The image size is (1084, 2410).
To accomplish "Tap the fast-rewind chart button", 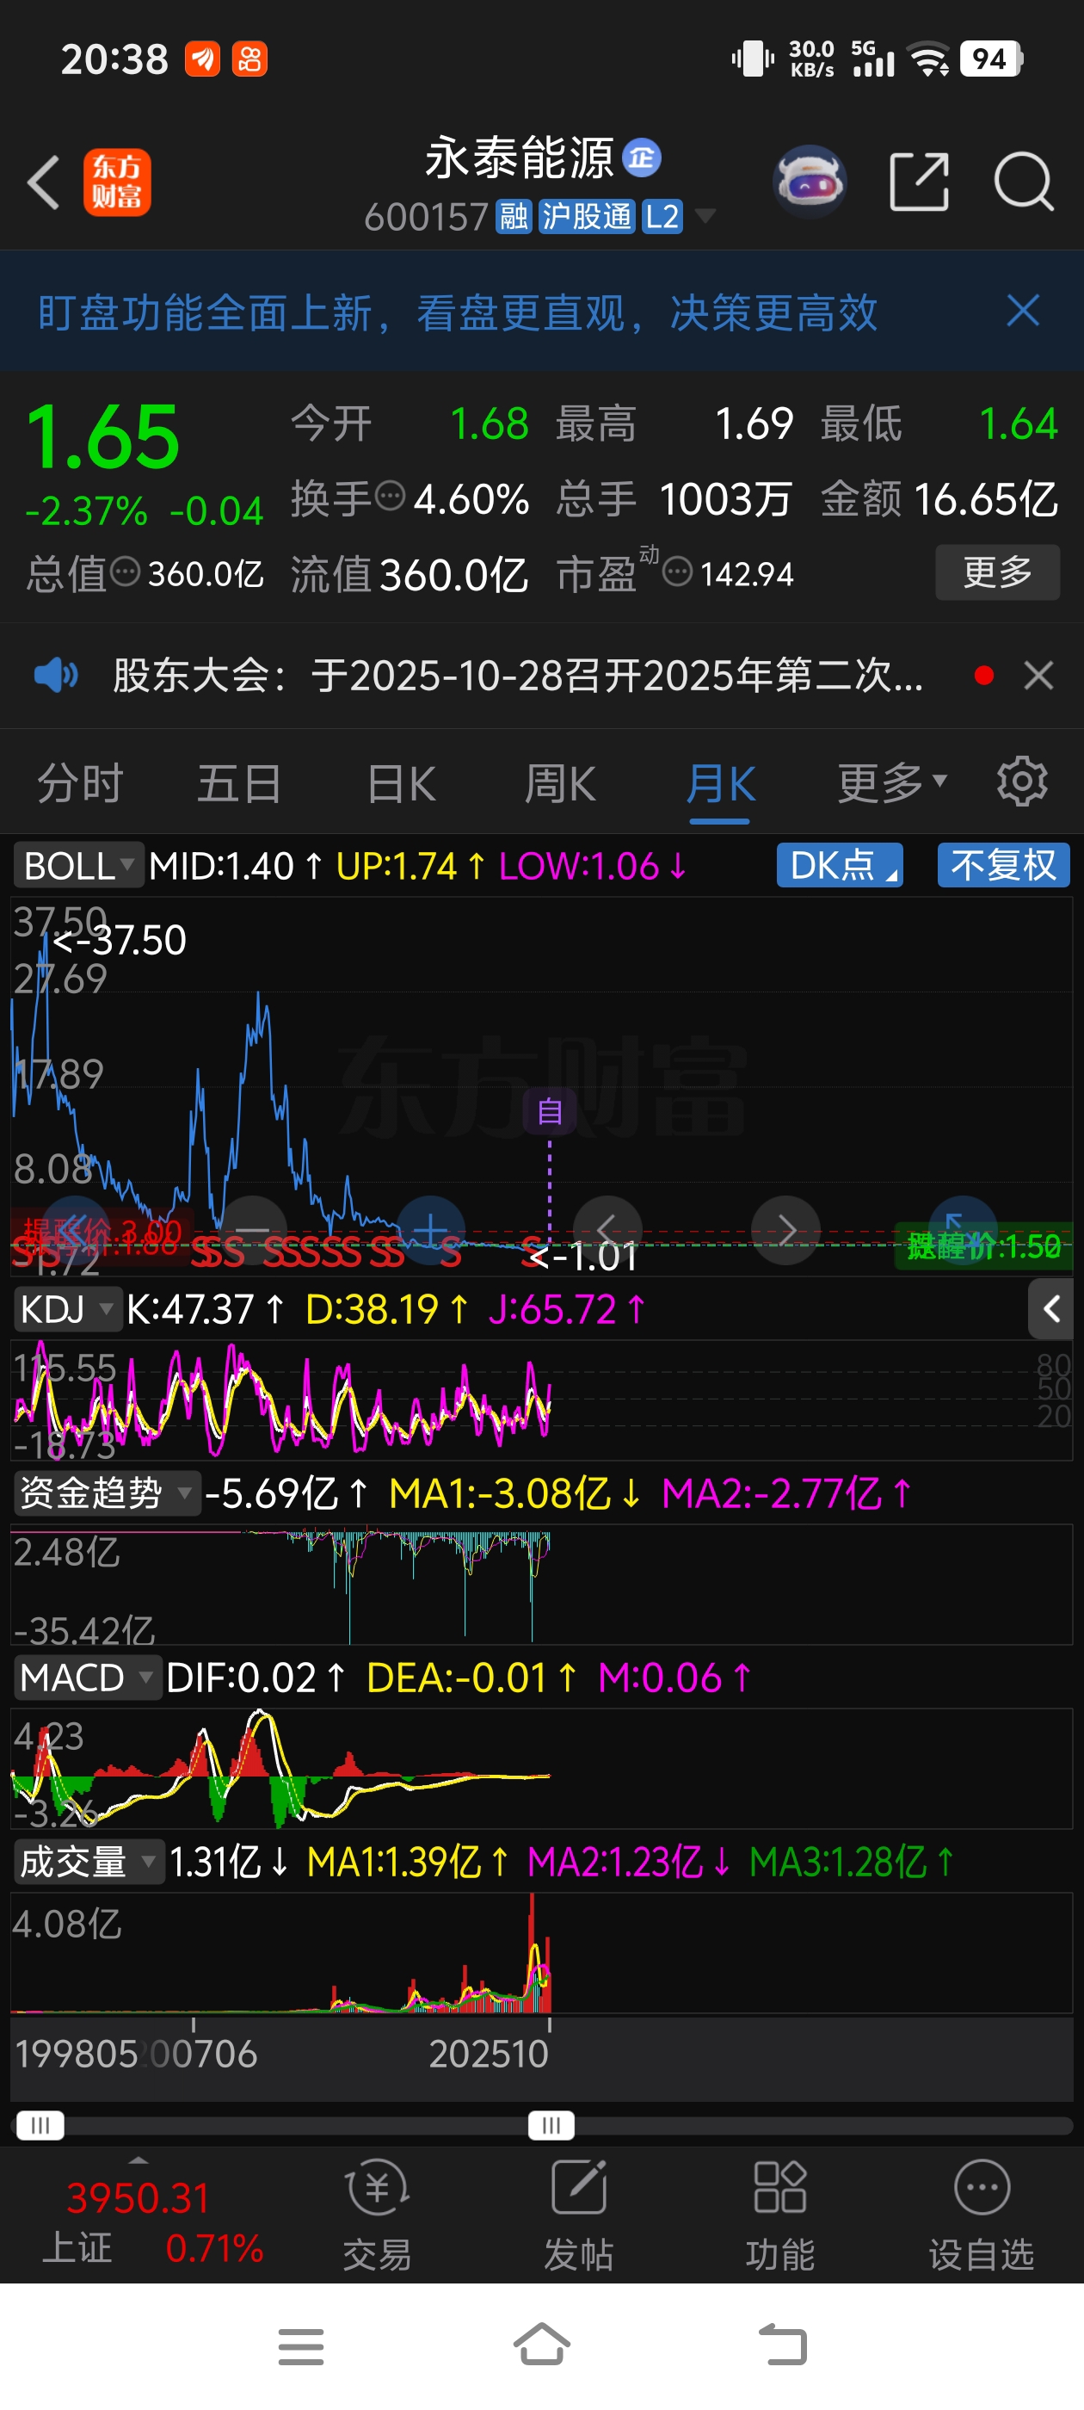I will (75, 1230).
